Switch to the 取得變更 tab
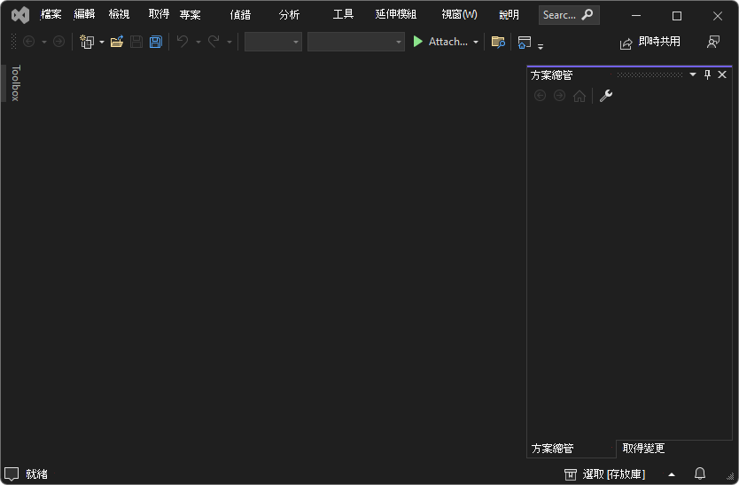The image size is (739, 485). [x=644, y=448]
